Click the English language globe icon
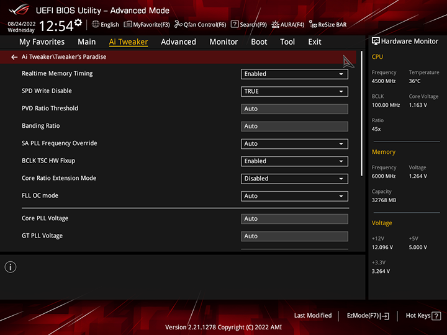The width and height of the screenshot is (447, 335). coord(96,25)
